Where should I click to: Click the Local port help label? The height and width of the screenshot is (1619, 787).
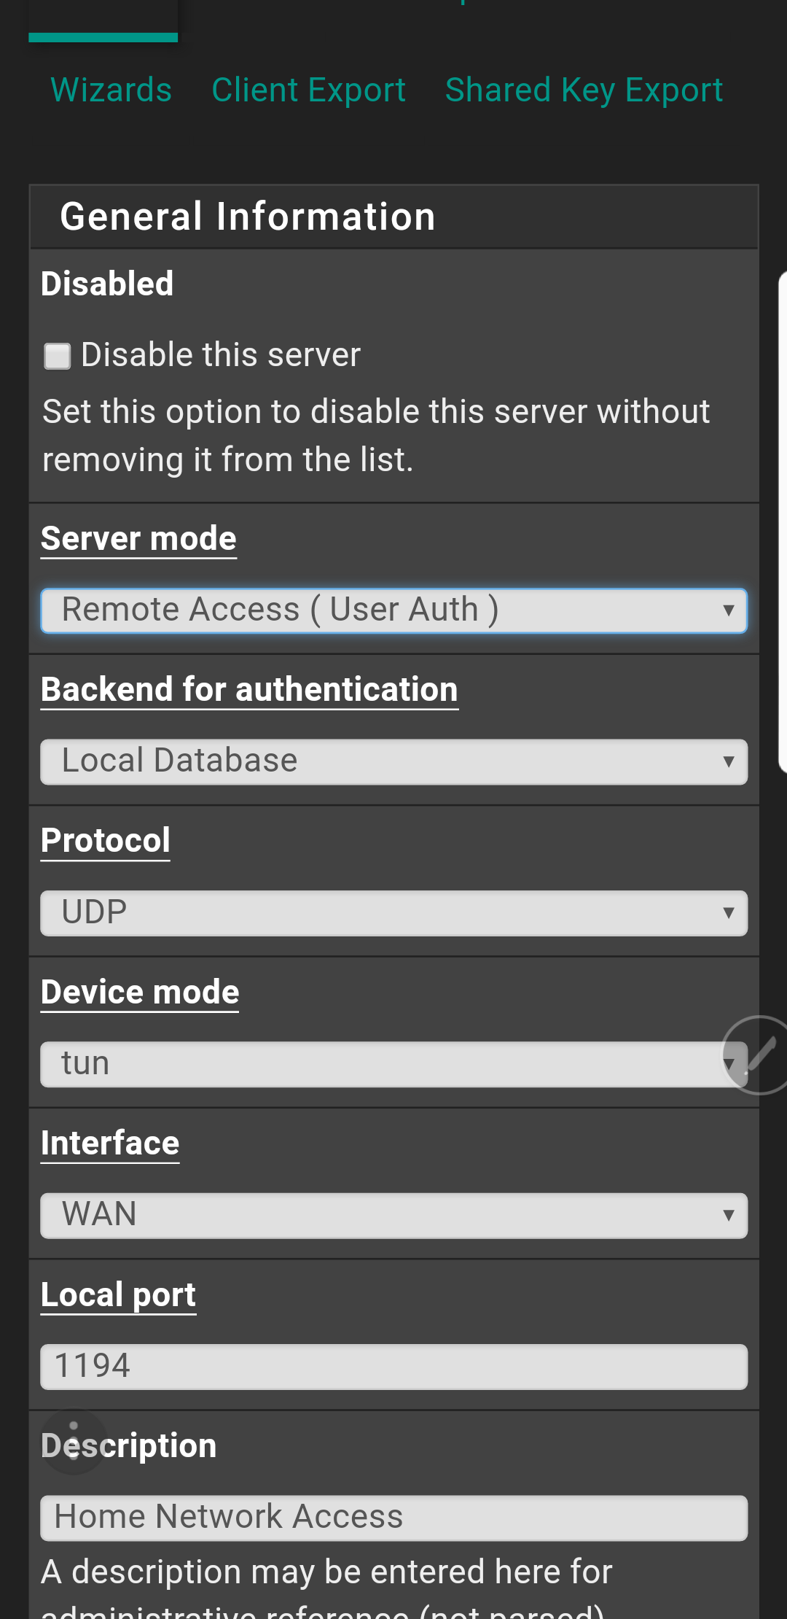(x=118, y=1295)
